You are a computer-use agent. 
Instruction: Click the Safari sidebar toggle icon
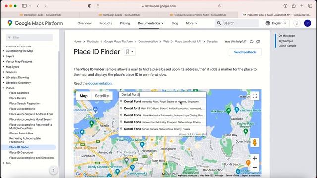click(24, 6)
